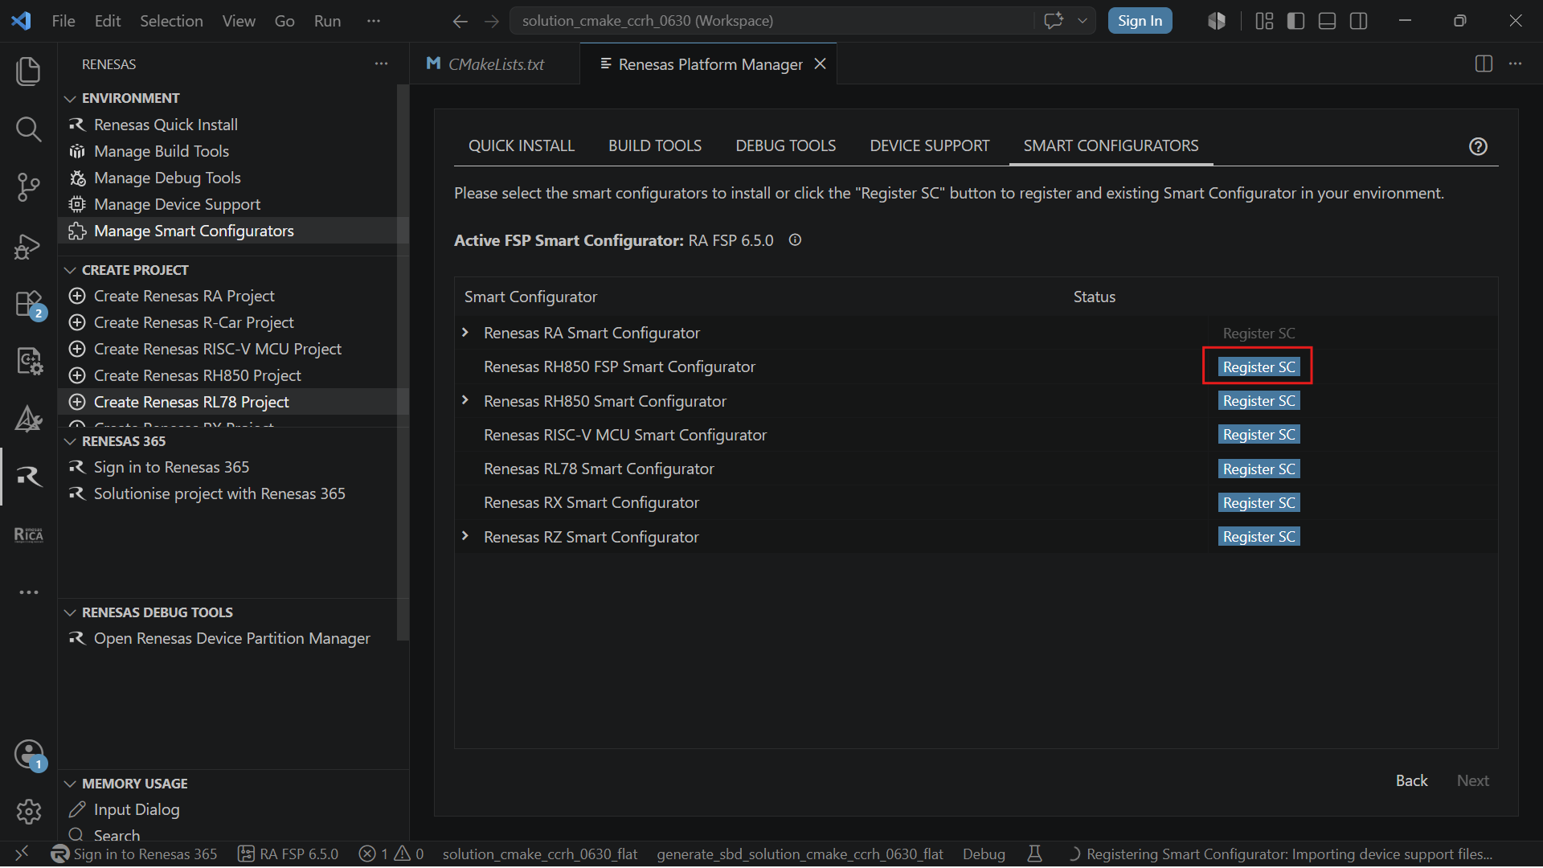The width and height of the screenshot is (1543, 868).
Task: Open the Selection menu
Action: click(x=171, y=21)
